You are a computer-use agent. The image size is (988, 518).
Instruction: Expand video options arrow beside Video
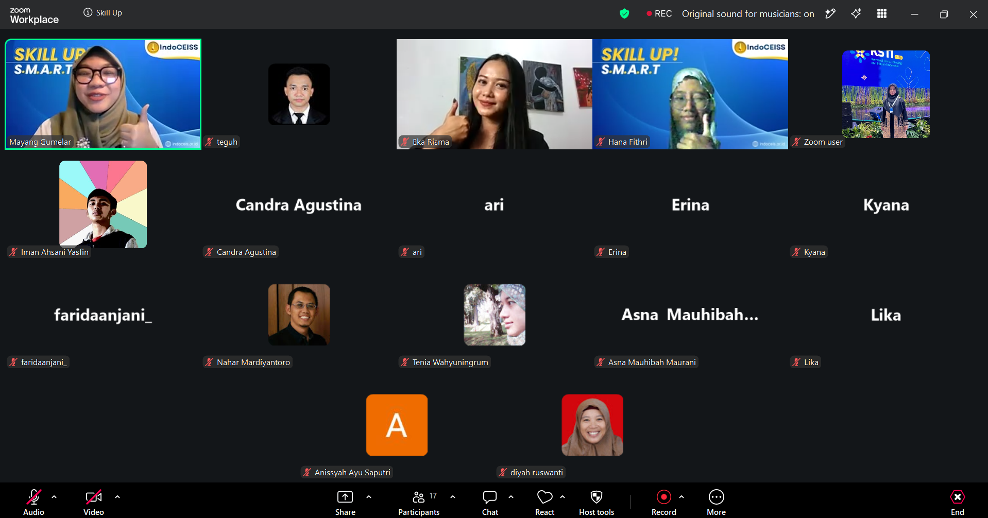117,497
